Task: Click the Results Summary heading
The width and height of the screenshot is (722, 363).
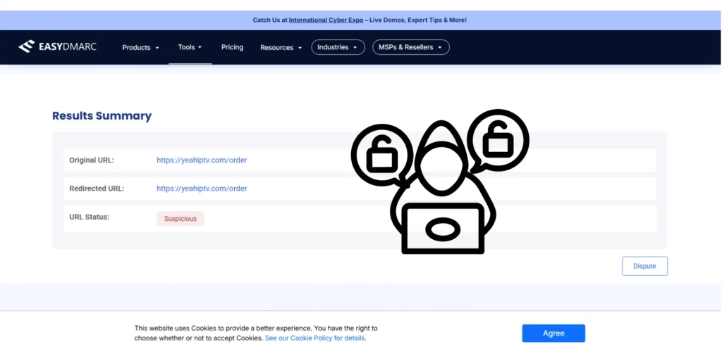Action: [102, 116]
